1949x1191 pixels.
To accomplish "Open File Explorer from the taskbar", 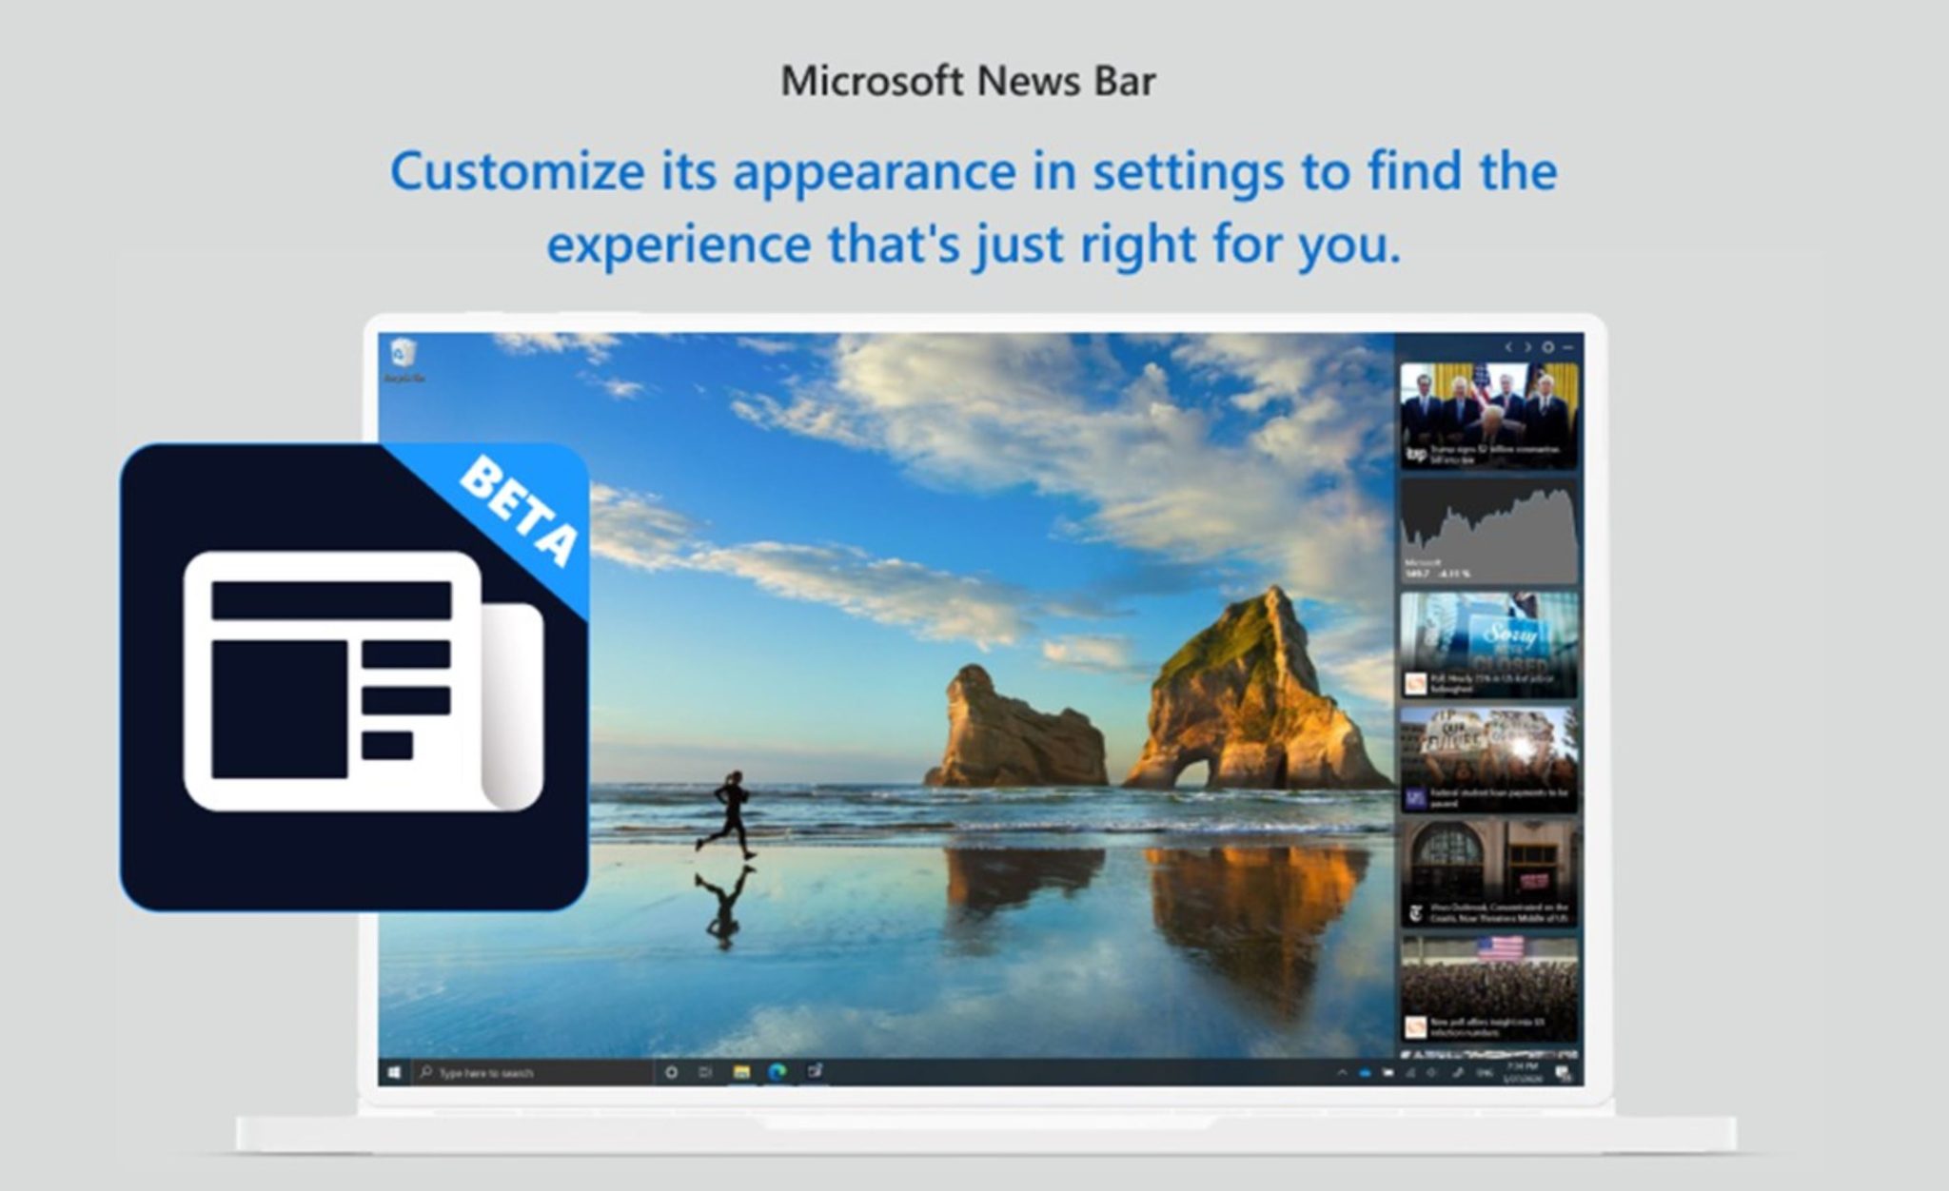I will pyautogui.click(x=741, y=1073).
